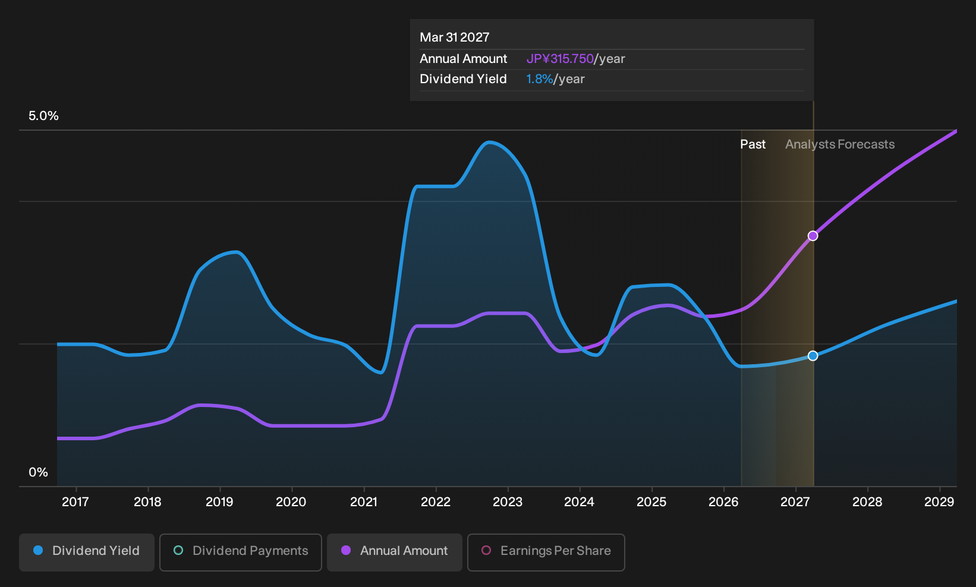Click the Analysts Forecasts label
The width and height of the screenshot is (976, 587).
[840, 144]
